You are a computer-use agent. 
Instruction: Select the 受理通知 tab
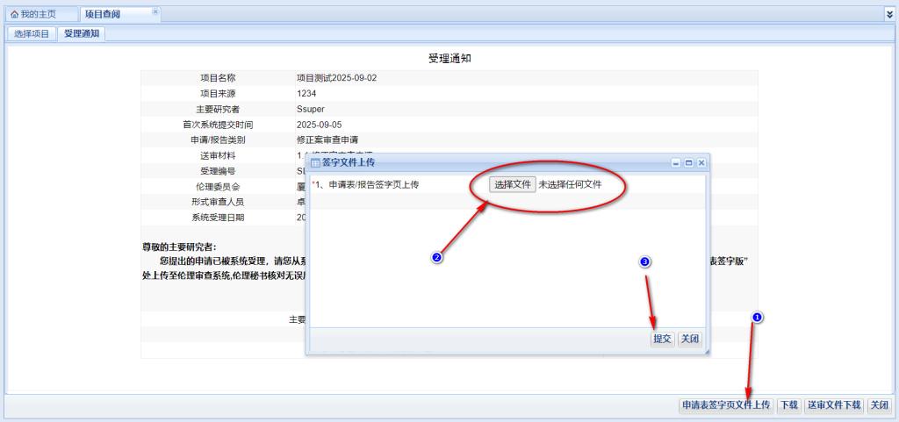(x=82, y=34)
